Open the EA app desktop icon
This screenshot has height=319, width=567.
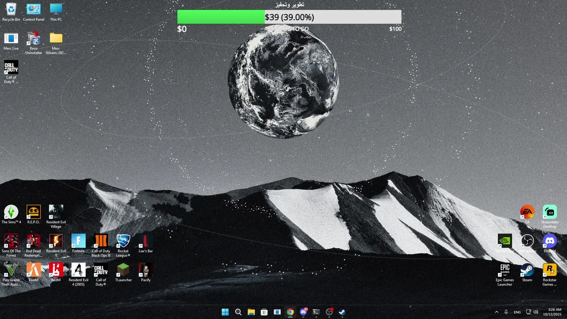pos(527,214)
